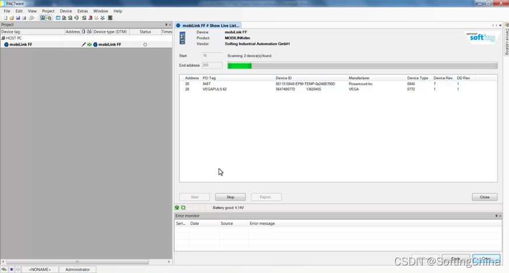Open the Project menu

pyautogui.click(x=48, y=11)
